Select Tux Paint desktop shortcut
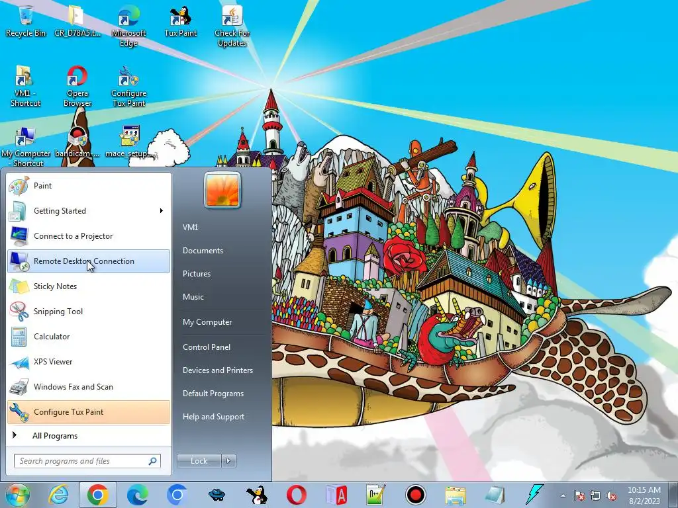Viewport: 678px width, 508px height. coord(180,21)
